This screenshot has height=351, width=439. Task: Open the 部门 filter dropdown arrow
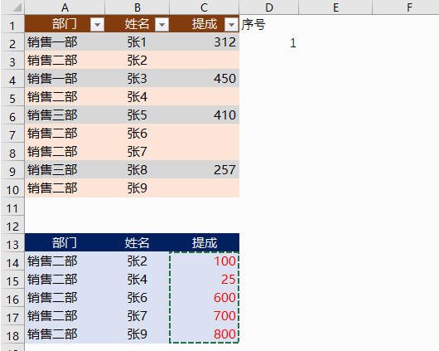click(97, 24)
